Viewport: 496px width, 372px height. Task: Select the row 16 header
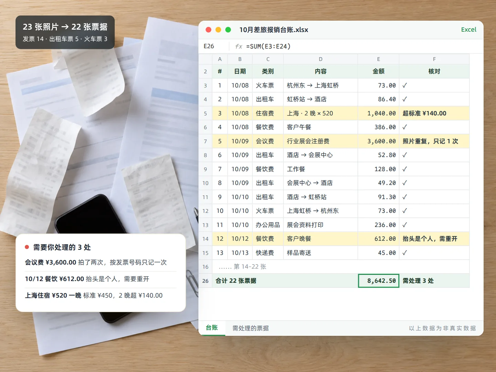click(x=205, y=267)
